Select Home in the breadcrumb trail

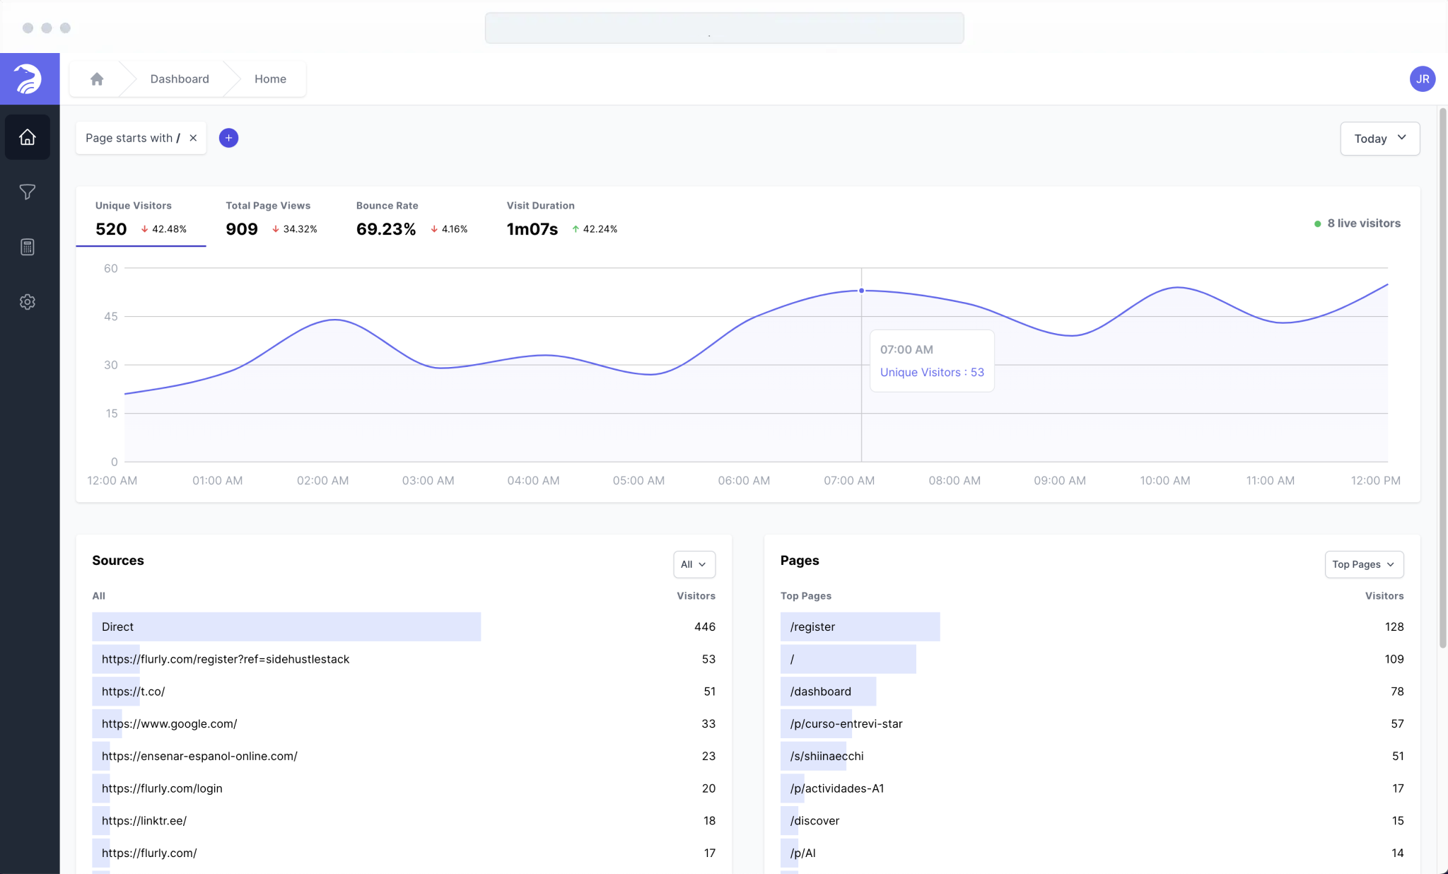click(x=269, y=78)
